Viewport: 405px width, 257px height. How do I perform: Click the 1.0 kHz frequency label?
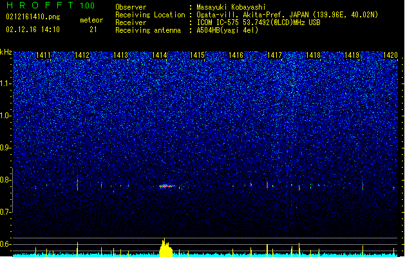(x=5, y=116)
